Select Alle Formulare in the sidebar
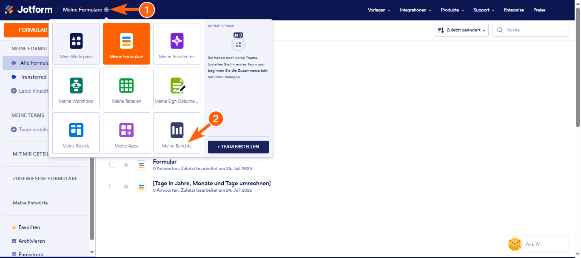The height and width of the screenshot is (258, 581). (x=26, y=63)
